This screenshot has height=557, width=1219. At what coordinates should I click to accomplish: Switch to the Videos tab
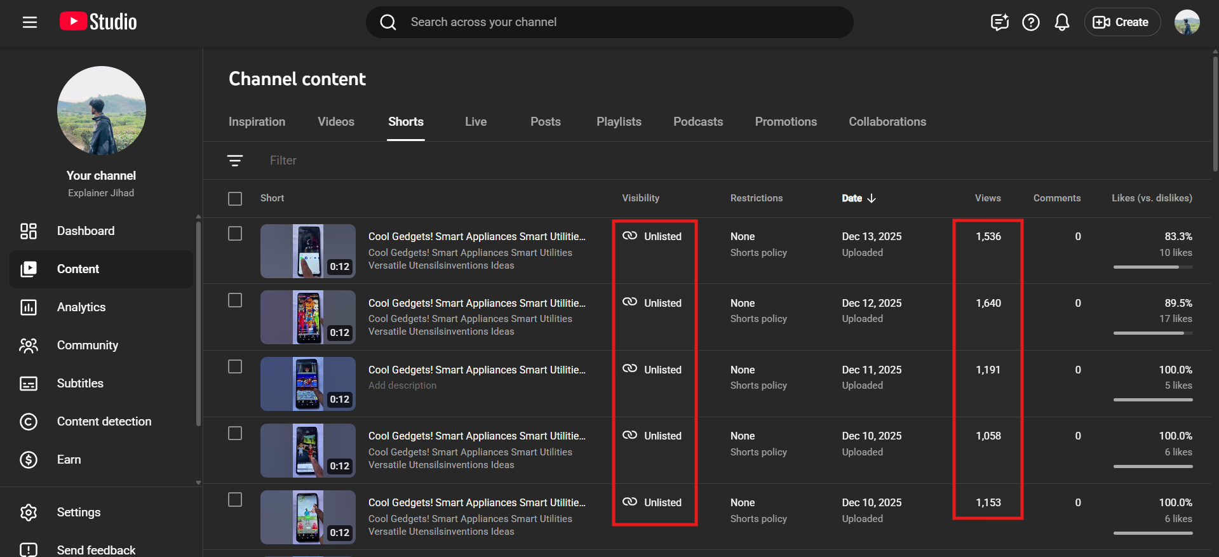[335, 122]
